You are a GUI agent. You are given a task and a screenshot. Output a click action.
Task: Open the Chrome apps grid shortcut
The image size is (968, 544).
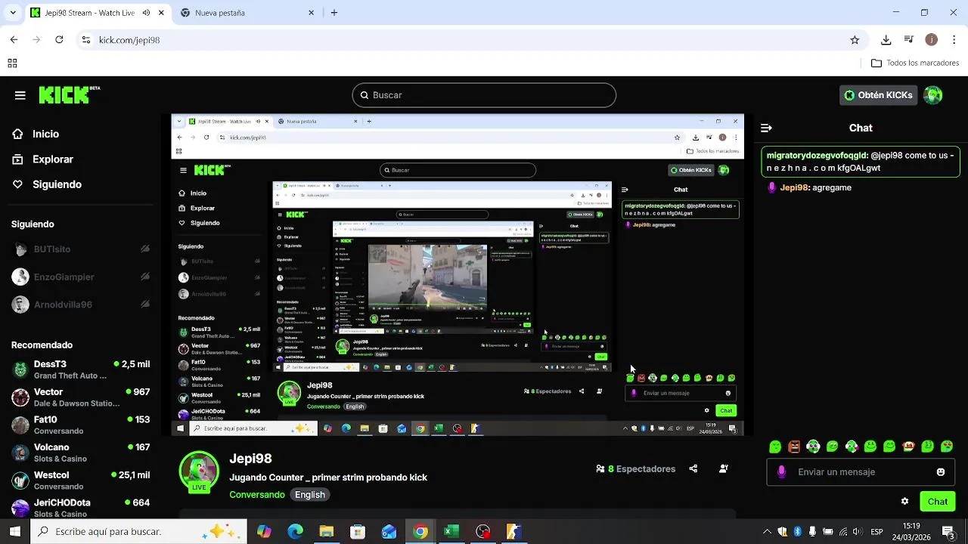[12, 63]
